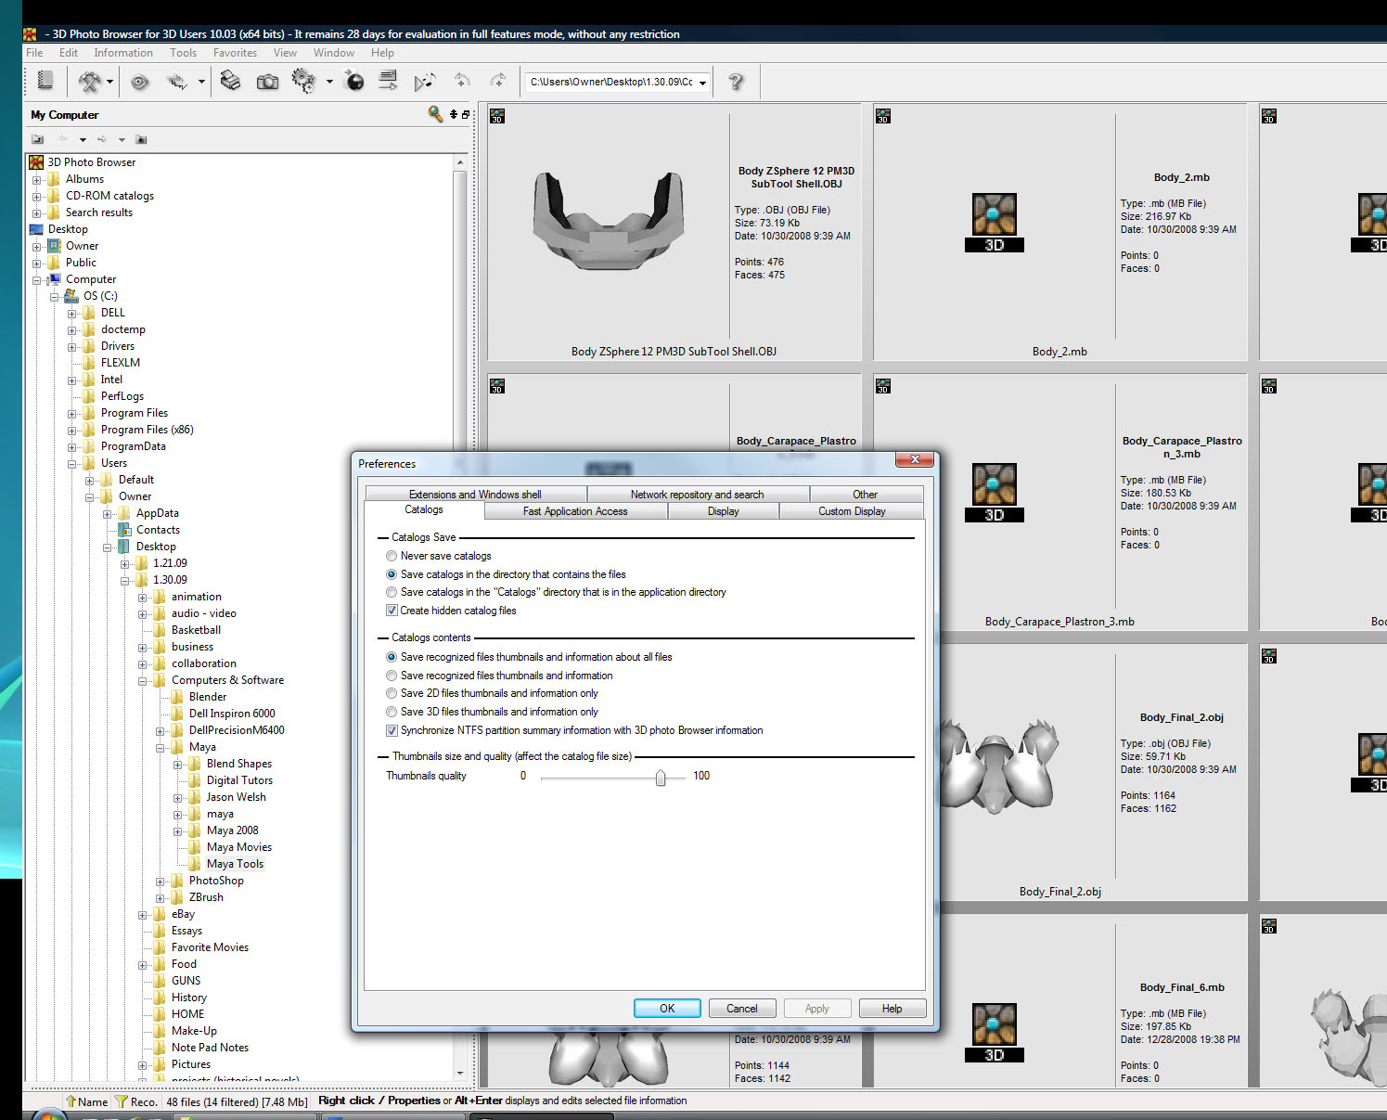Select 'Digital Tutors' folder in tree

click(239, 780)
